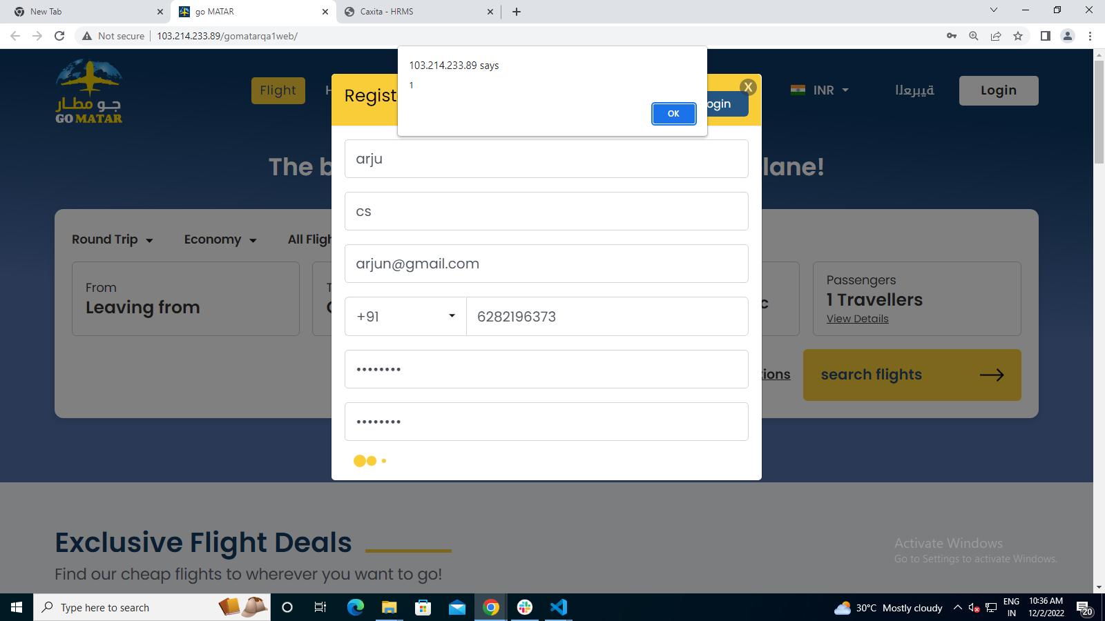Open the Economy class dropdown
The image size is (1105, 621).
pos(220,239)
